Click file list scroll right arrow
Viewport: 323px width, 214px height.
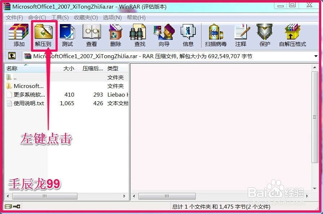click(x=124, y=196)
